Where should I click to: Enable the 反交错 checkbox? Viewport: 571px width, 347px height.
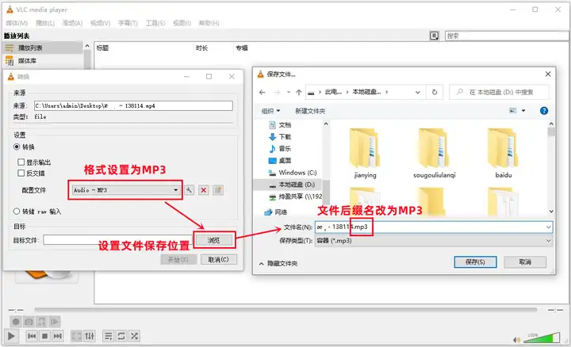[x=21, y=173]
